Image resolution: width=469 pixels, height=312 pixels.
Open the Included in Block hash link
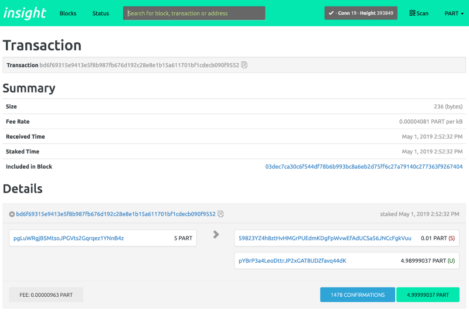[x=363, y=166]
